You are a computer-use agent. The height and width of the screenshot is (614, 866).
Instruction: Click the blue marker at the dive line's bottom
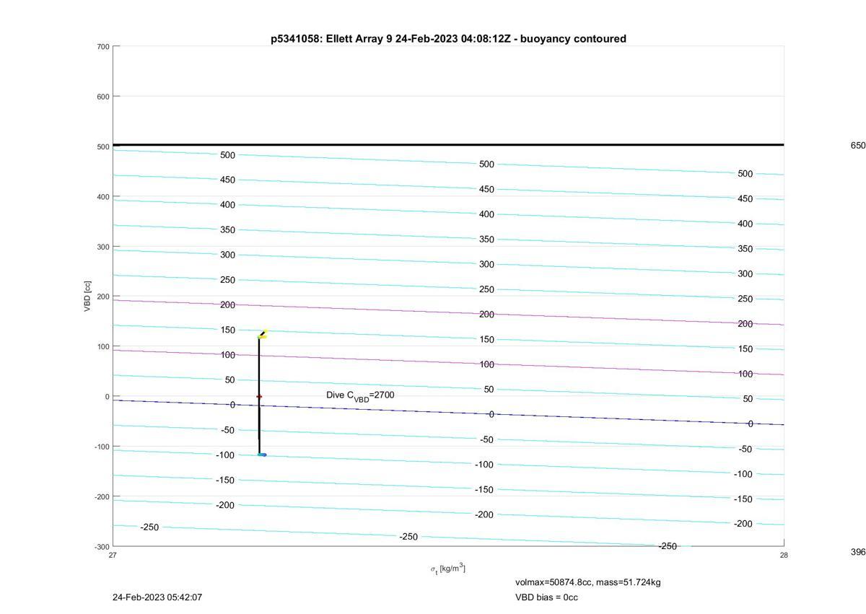pos(262,455)
